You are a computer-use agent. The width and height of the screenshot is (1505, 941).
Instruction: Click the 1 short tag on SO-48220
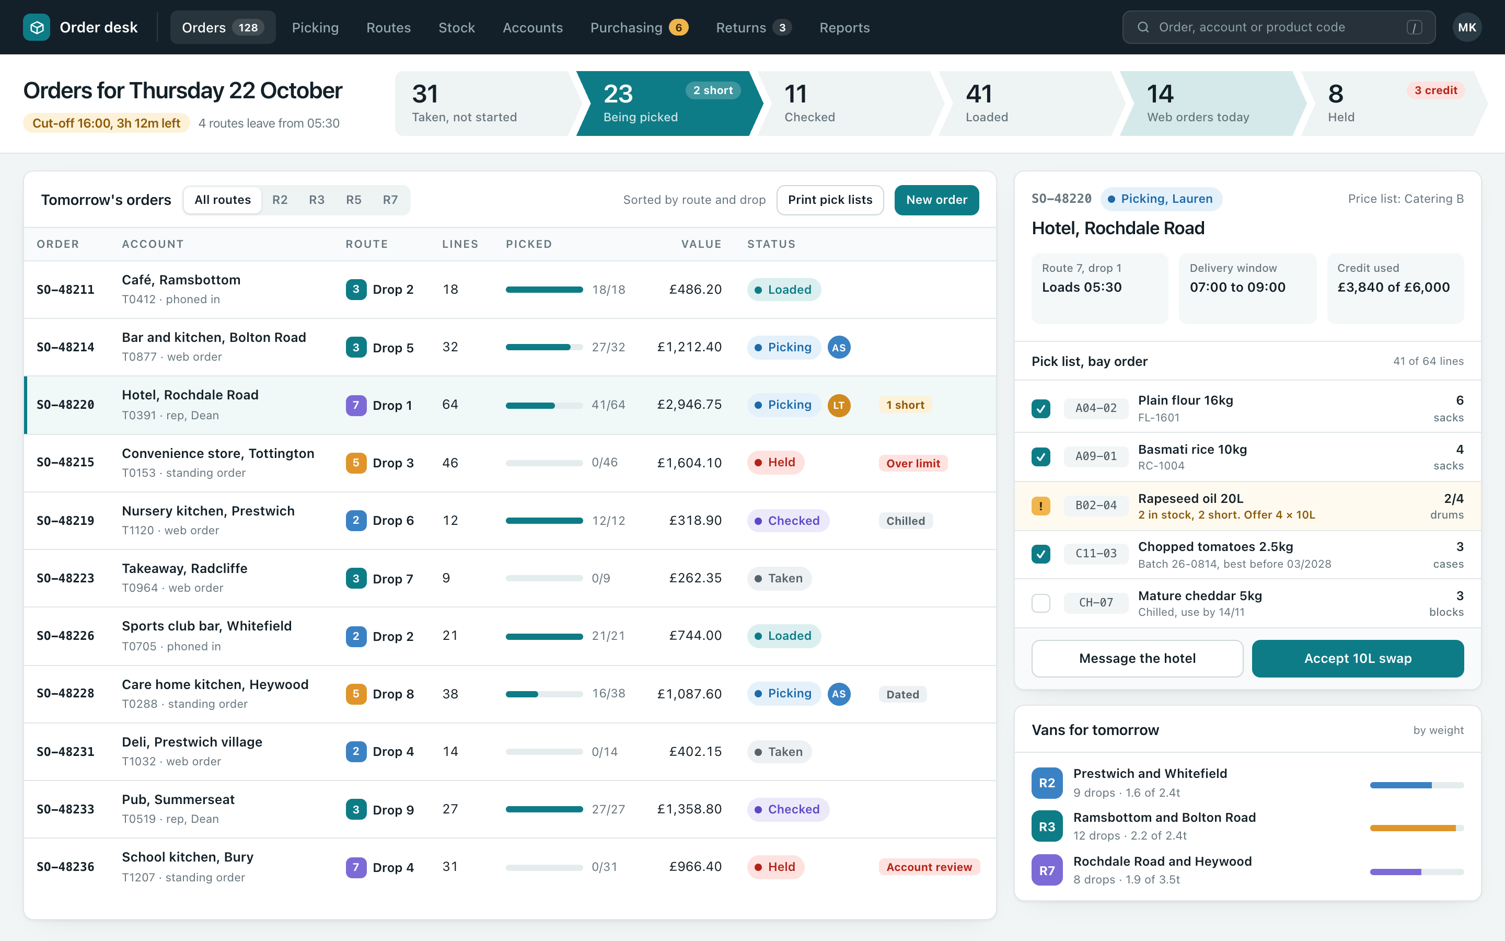click(905, 405)
